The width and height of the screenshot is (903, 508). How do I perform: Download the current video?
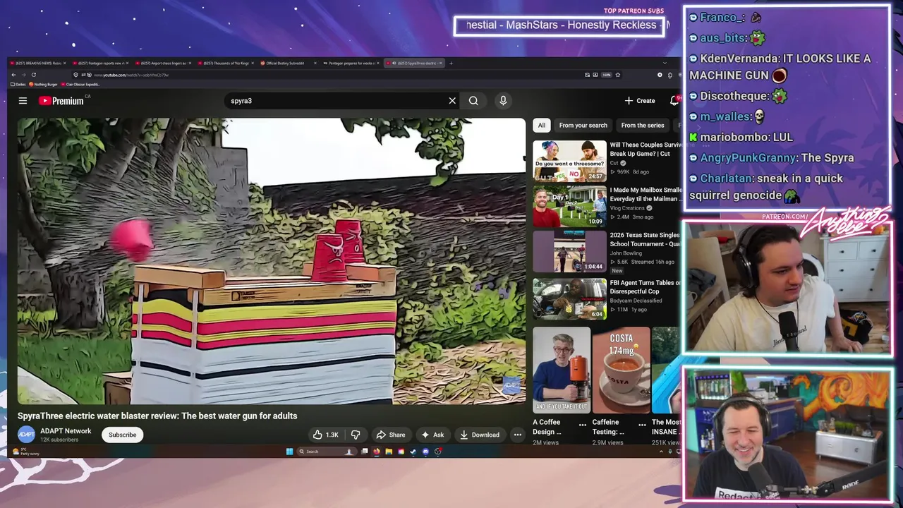(480, 435)
